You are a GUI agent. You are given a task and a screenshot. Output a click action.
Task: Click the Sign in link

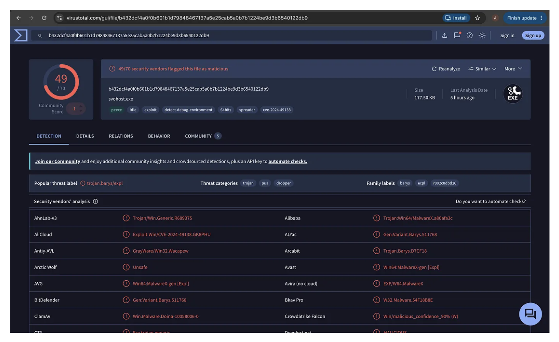tap(507, 36)
